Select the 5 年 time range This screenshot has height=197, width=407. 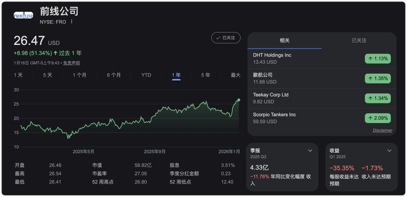click(x=205, y=75)
